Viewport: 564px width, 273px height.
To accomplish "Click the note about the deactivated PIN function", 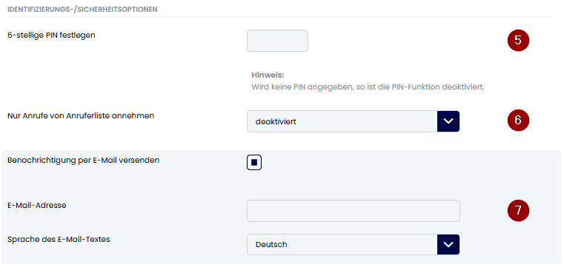I will 368,87.
